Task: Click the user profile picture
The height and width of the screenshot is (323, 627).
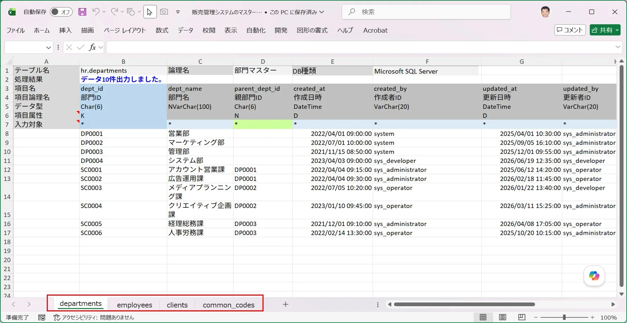Action: tap(545, 12)
